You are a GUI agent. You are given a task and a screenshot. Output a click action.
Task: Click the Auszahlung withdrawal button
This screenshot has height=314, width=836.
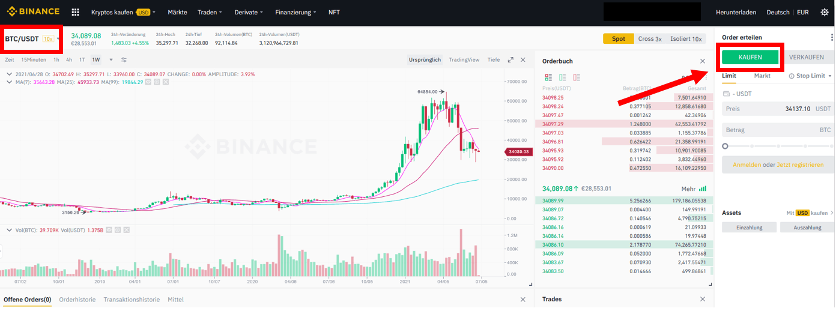[807, 228]
